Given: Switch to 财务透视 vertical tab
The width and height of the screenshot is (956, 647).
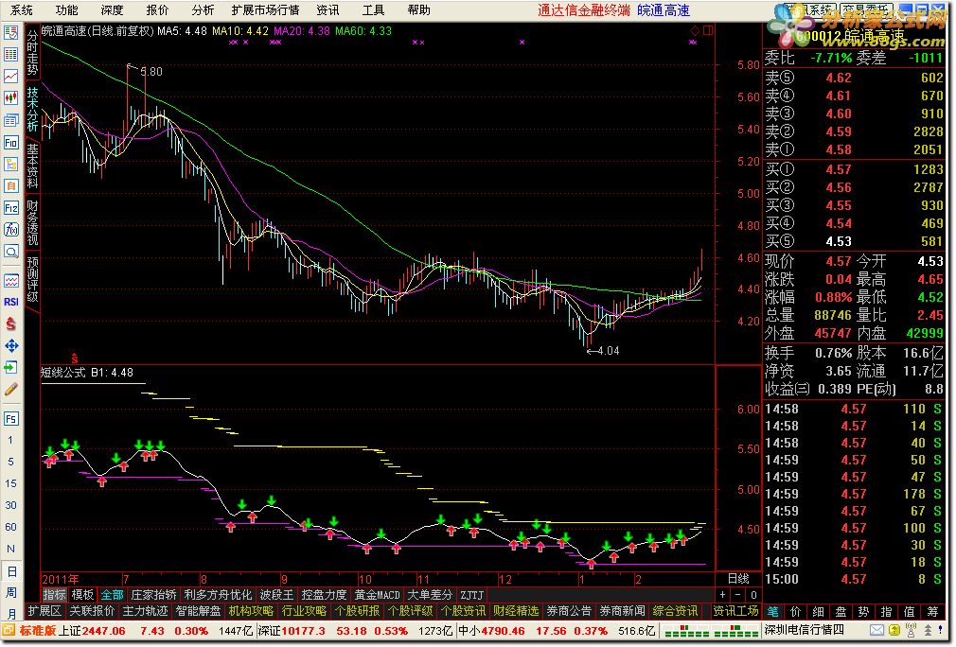Looking at the screenshot, I should [x=32, y=222].
